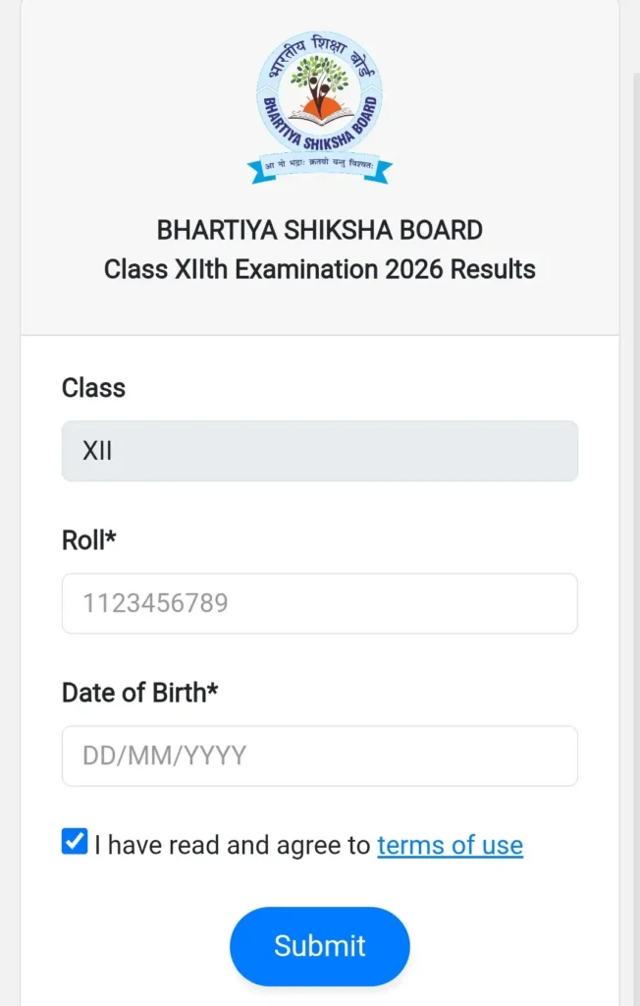Toggle the 'I have read and agree' checkbox
The image size is (640, 1006).
pyautogui.click(x=74, y=842)
